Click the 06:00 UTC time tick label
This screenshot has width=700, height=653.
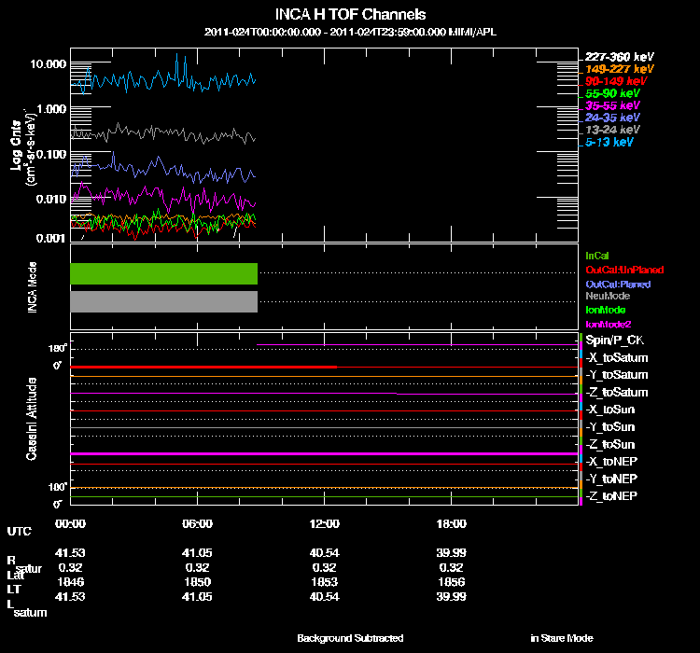point(198,523)
